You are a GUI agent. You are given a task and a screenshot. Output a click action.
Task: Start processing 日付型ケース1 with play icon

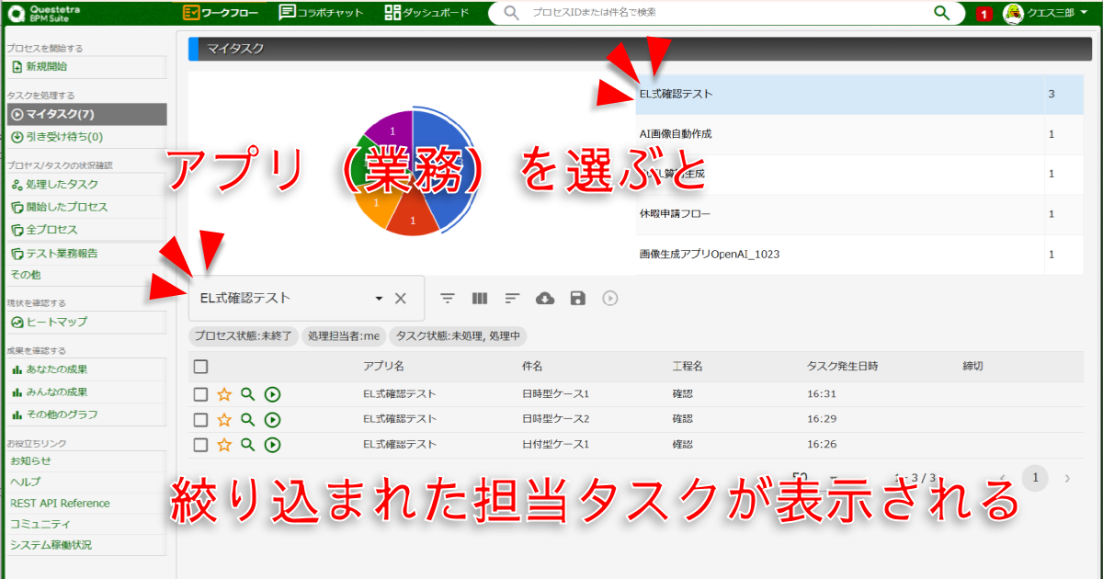coord(272,445)
